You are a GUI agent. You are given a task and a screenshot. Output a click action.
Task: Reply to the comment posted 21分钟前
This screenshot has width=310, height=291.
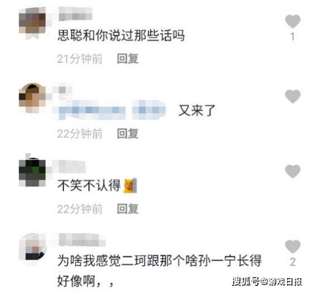pyautogui.click(x=128, y=59)
